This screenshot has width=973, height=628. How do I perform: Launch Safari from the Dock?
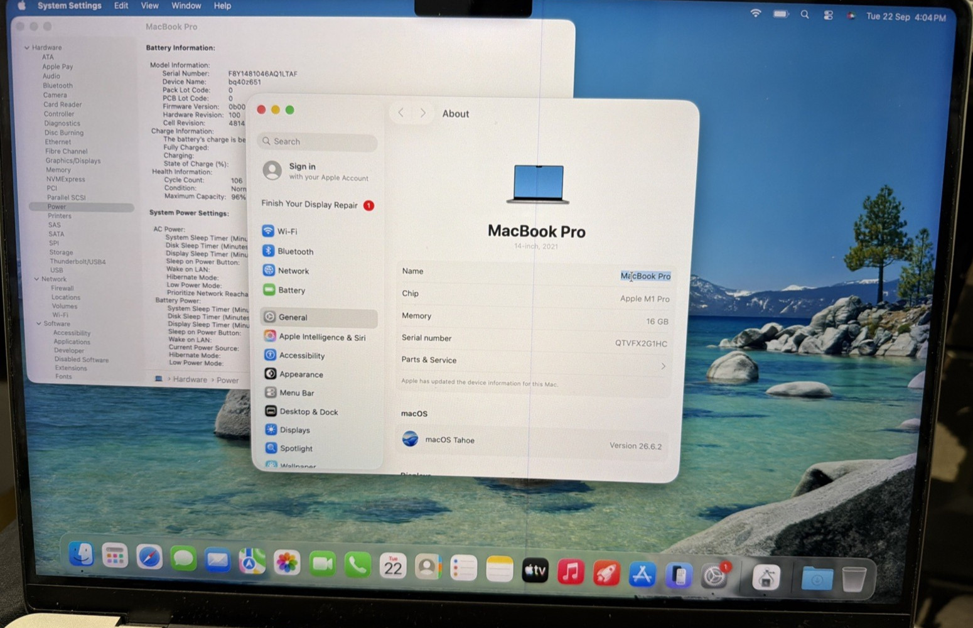(x=149, y=557)
